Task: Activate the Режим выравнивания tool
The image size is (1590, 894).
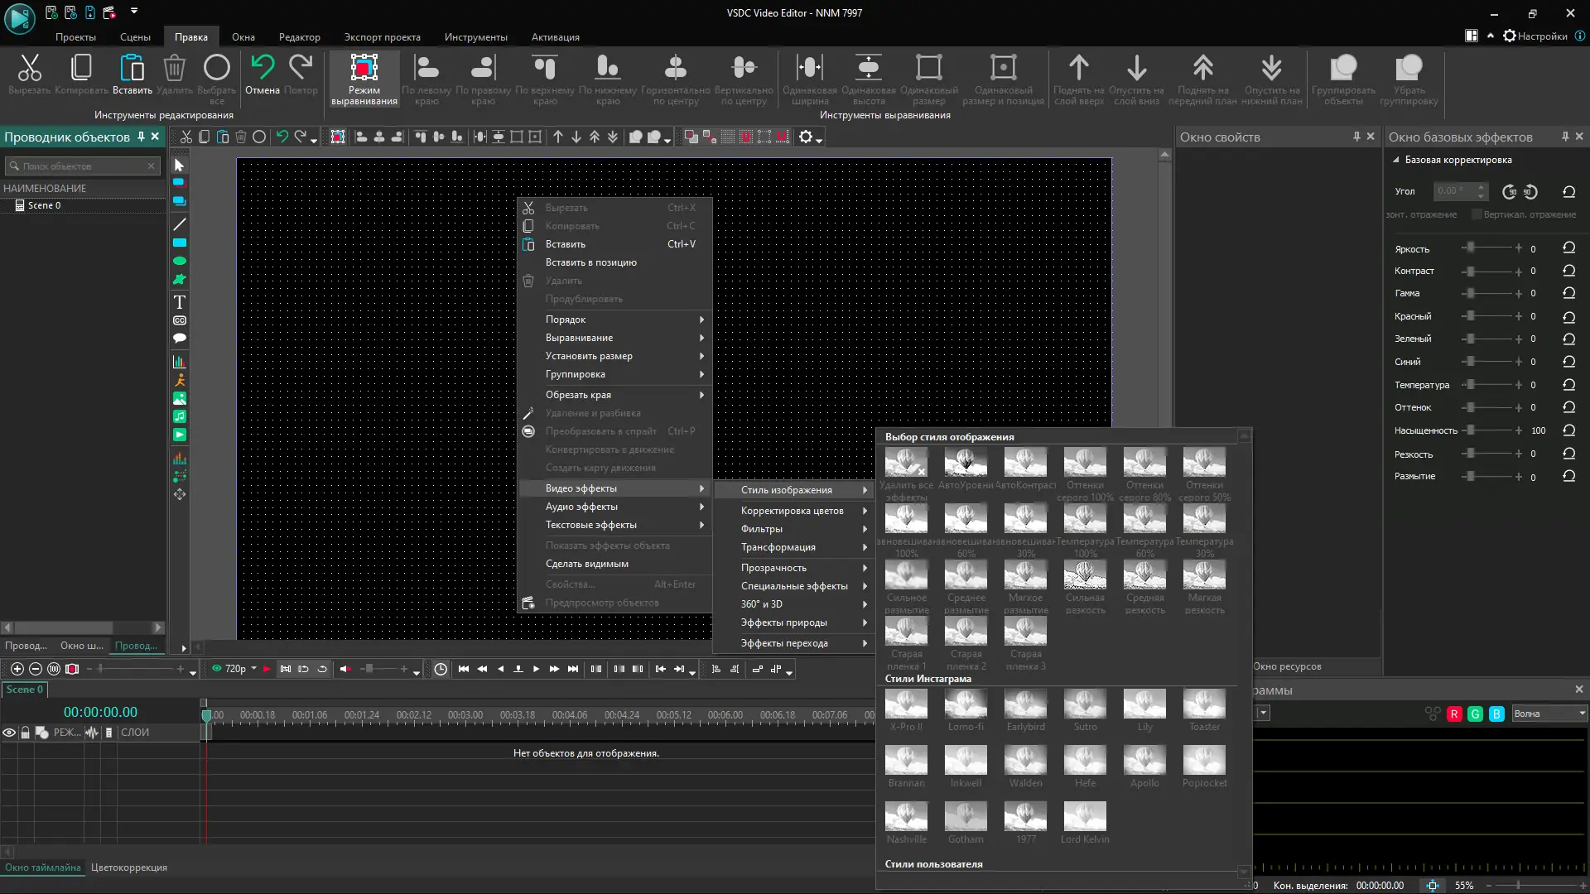Action: [x=364, y=79]
